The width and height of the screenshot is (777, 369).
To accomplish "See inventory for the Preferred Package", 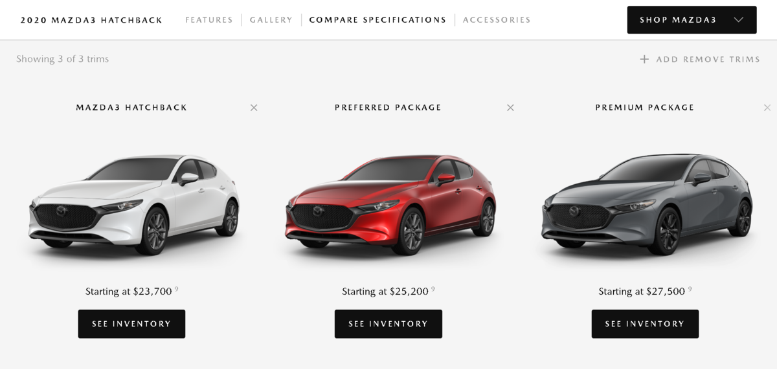I will tap(388, 324).
